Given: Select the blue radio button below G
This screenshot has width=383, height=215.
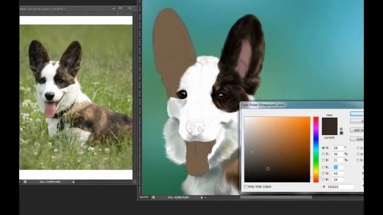Looking at the screenshot, I should click(323, 179).
